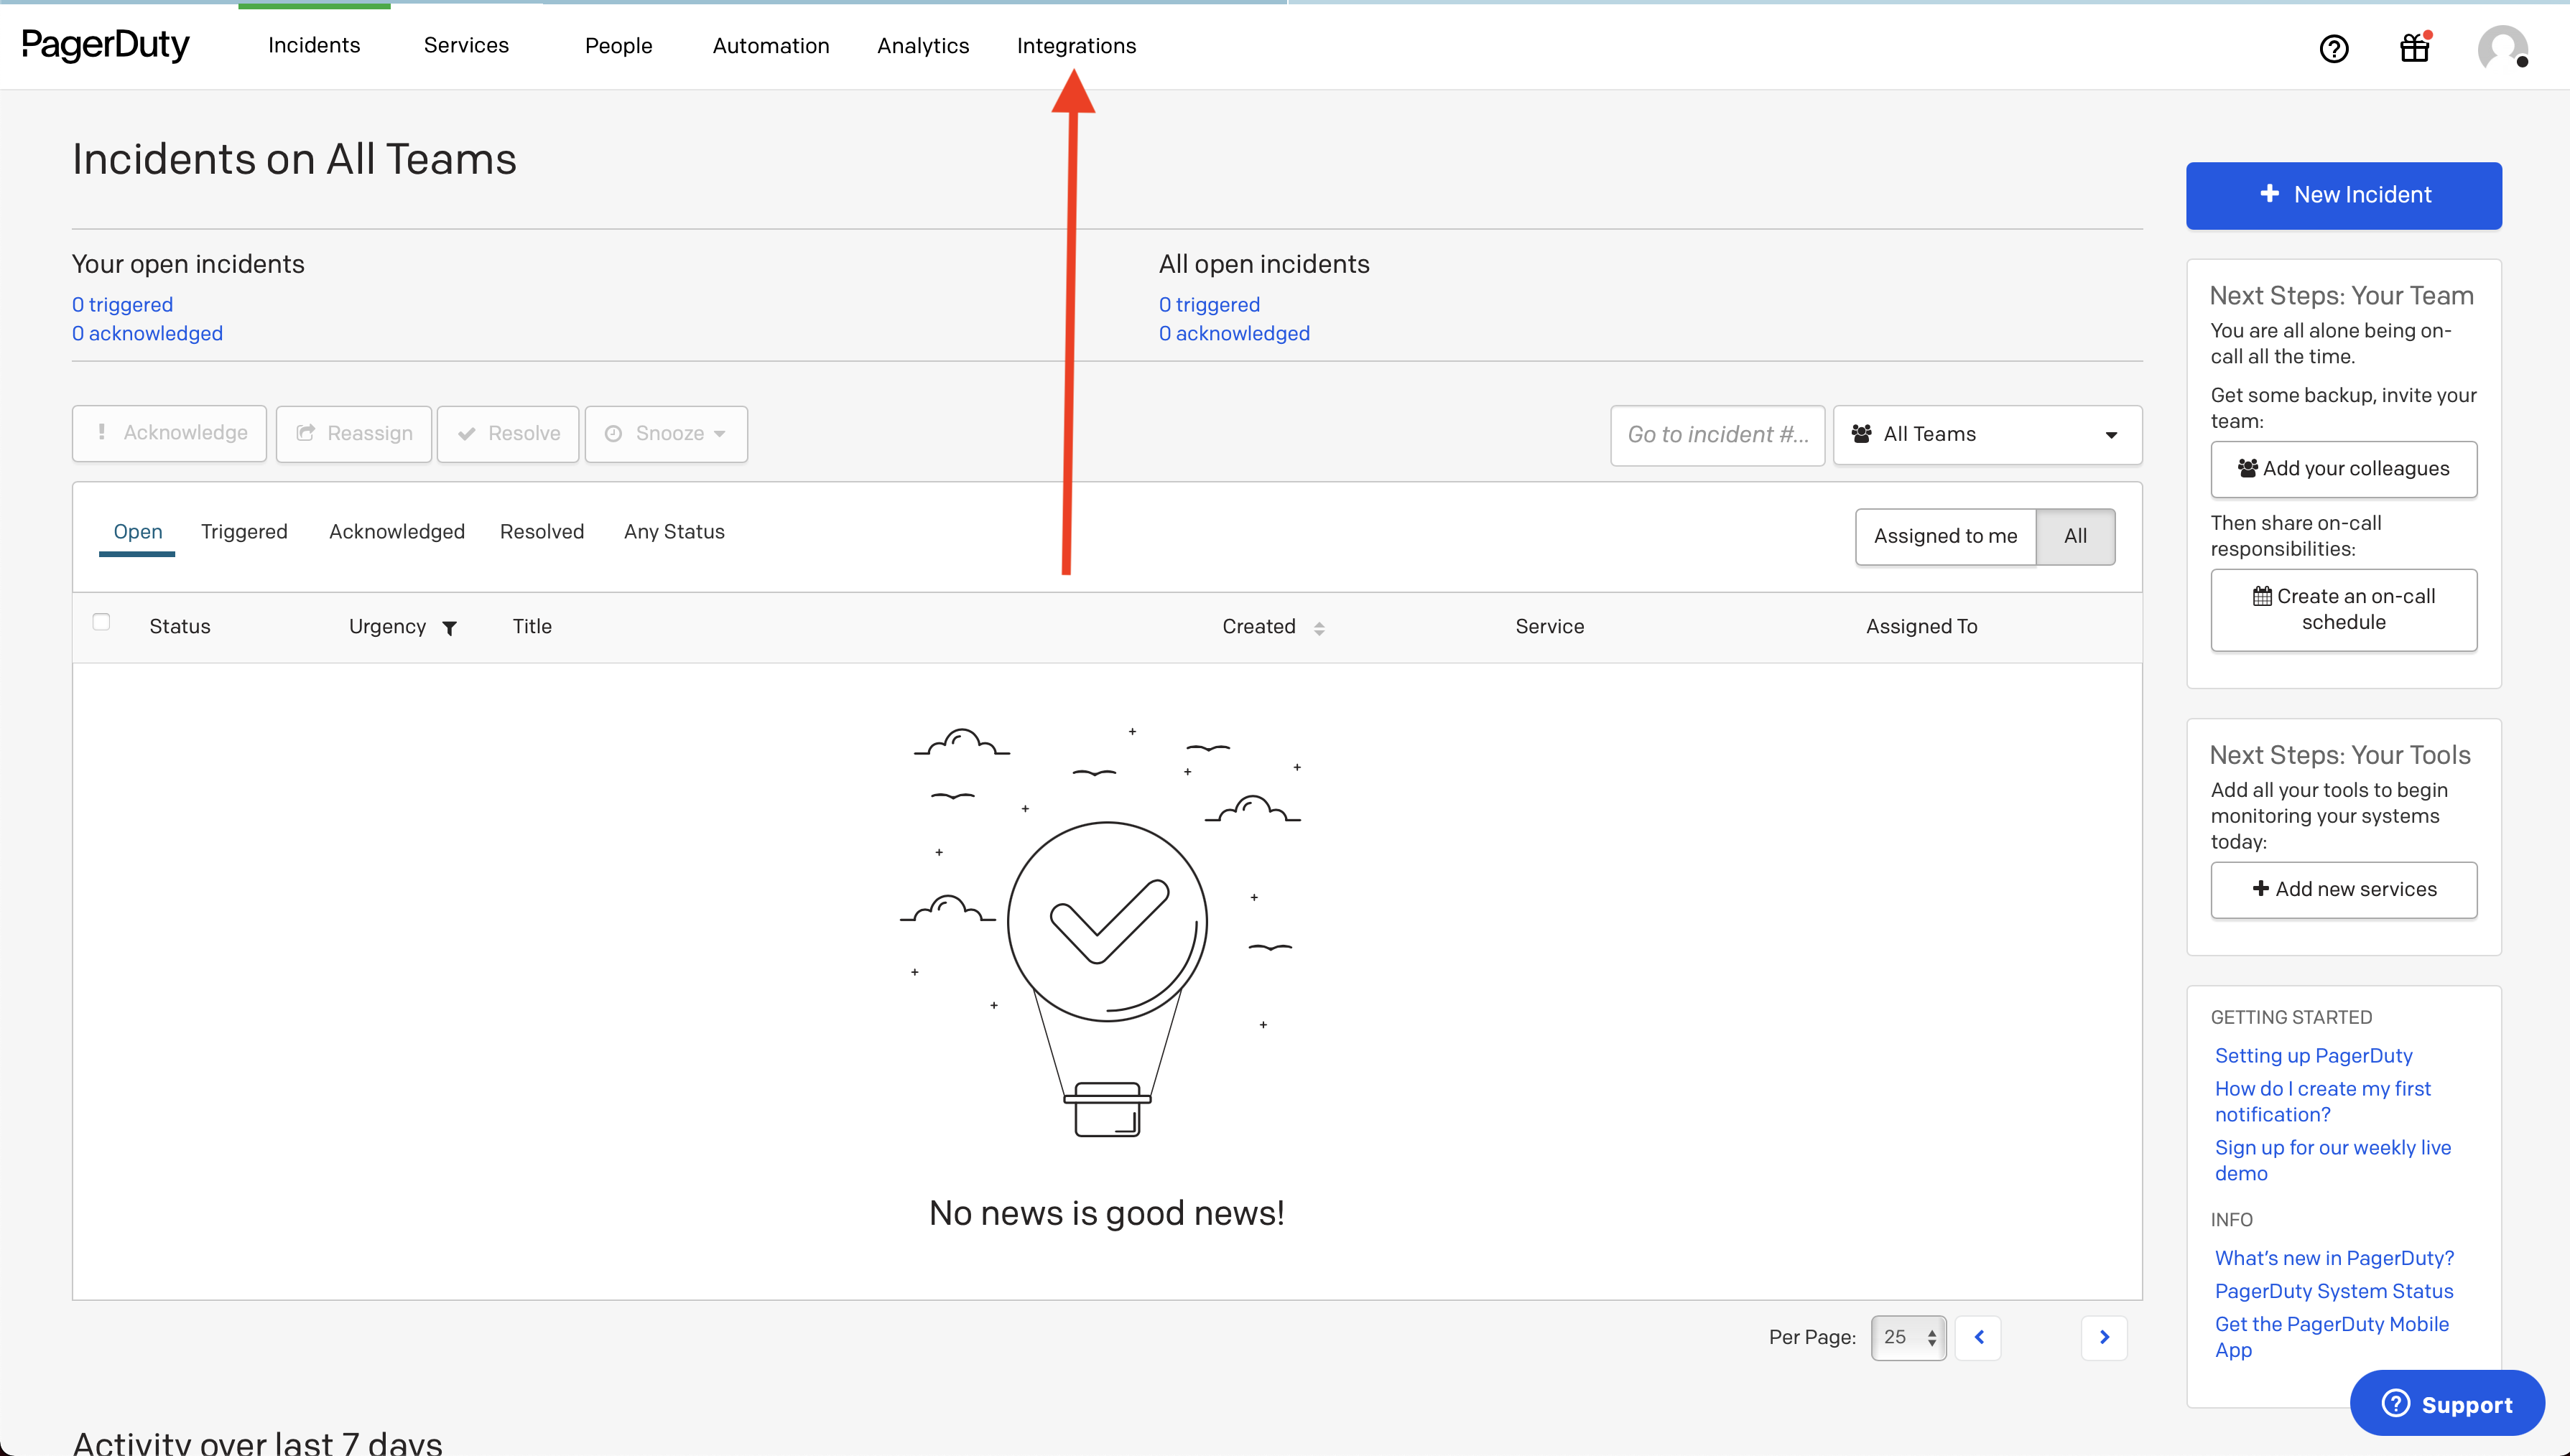Click Create an on-call schedule

pyautogui.click(x=2344, y=609)
